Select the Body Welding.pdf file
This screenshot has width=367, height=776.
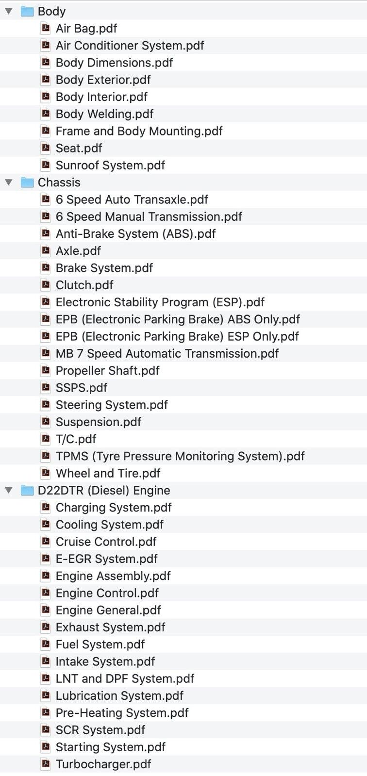(x=104, y=114)
